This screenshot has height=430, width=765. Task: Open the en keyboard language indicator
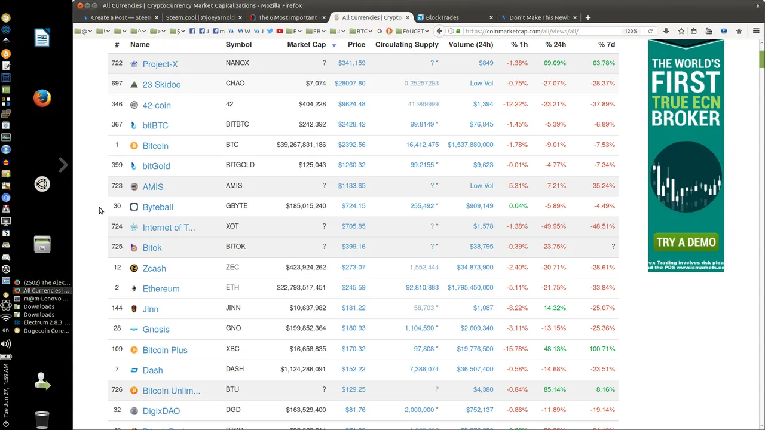click(x=6, y=330)
